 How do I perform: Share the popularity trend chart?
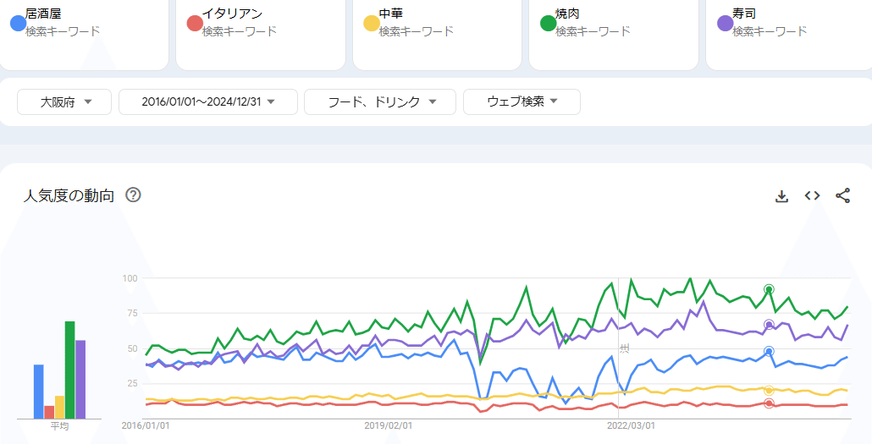[842, 196]
